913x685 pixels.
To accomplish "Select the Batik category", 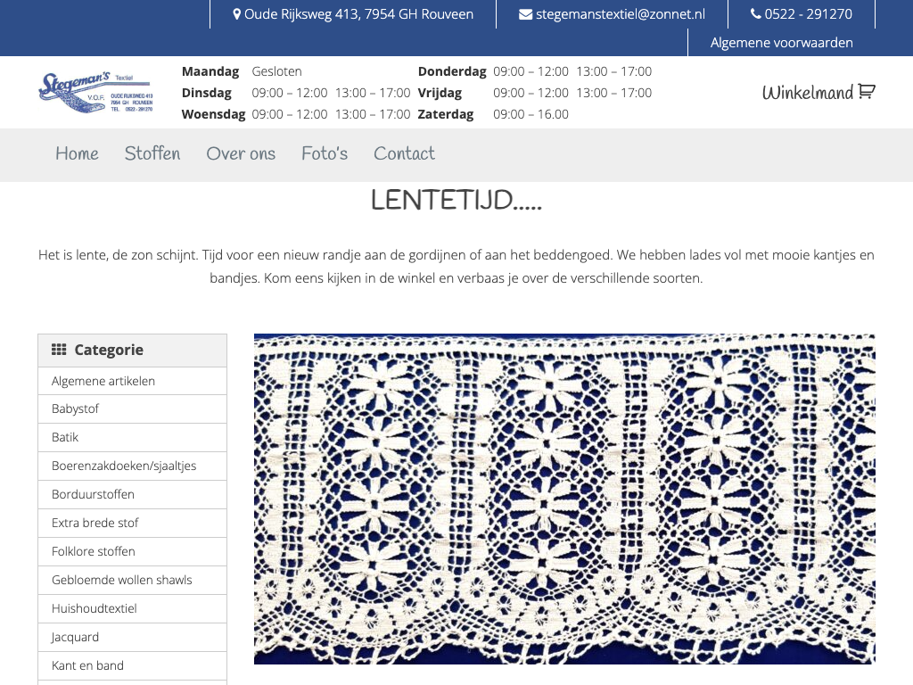I will click(65, 437).
